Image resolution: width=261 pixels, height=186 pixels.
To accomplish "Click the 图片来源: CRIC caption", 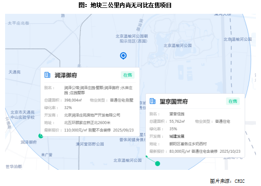I will coord(227,181).
